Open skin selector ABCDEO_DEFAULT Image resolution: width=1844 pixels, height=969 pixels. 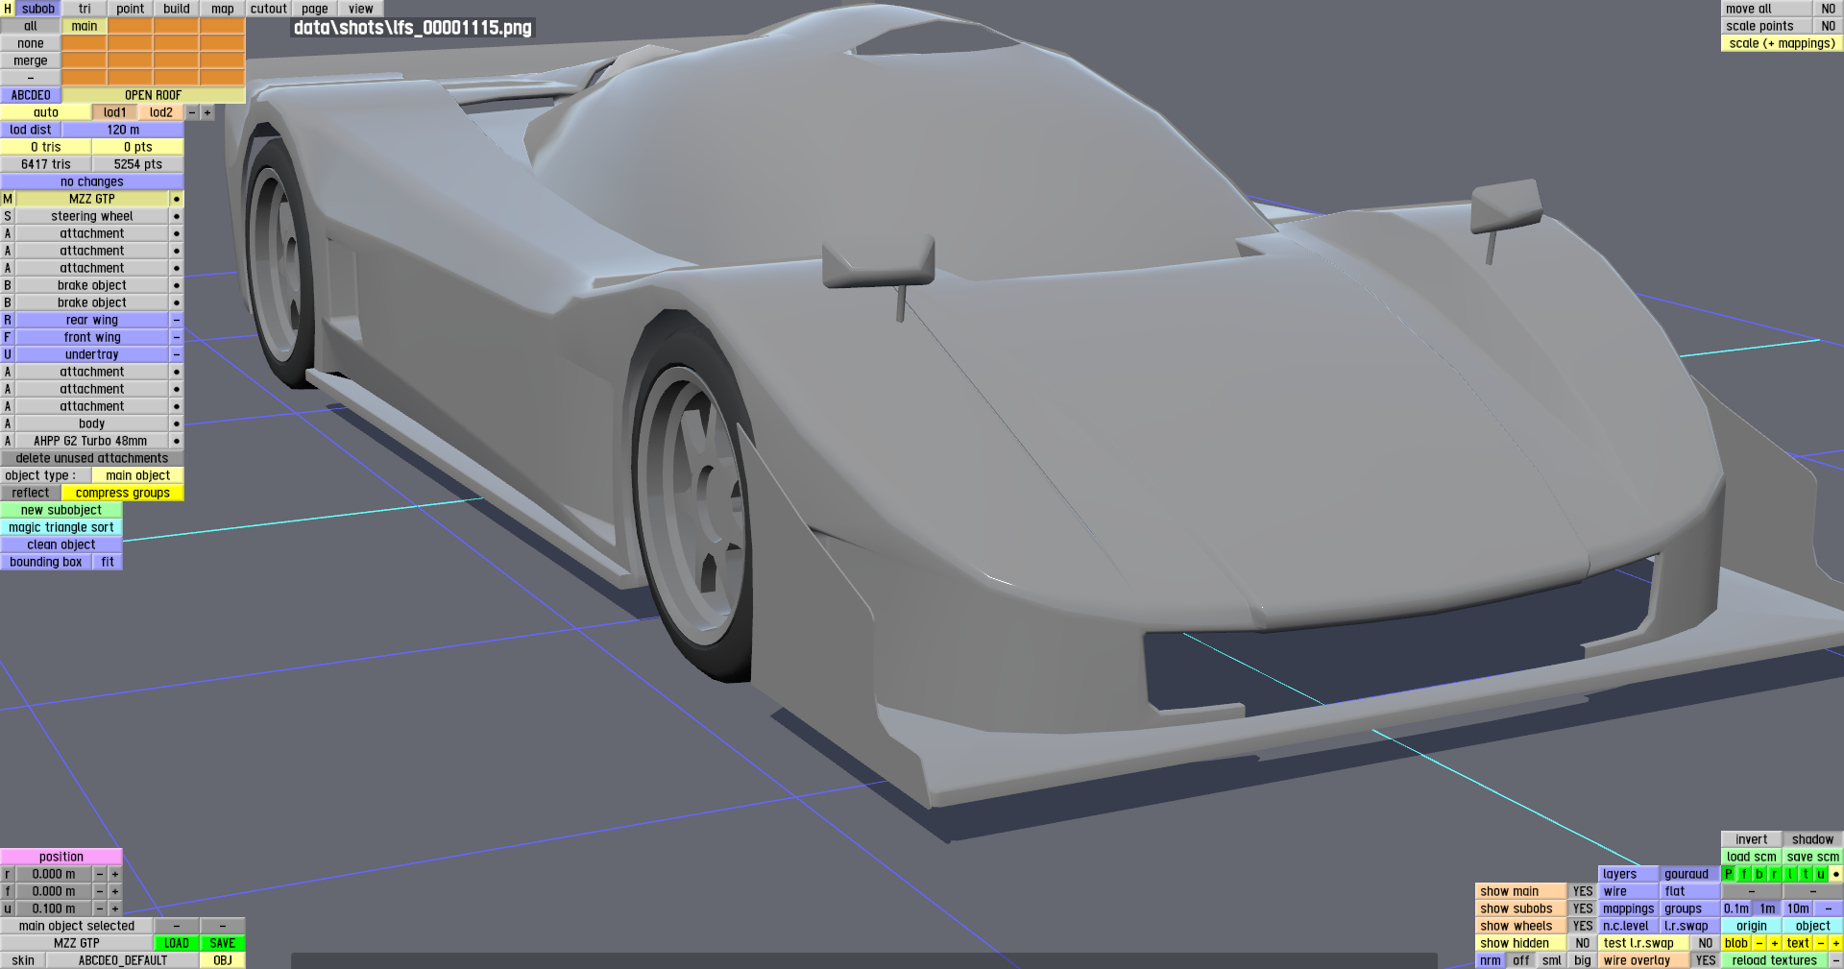pos(123,960)
